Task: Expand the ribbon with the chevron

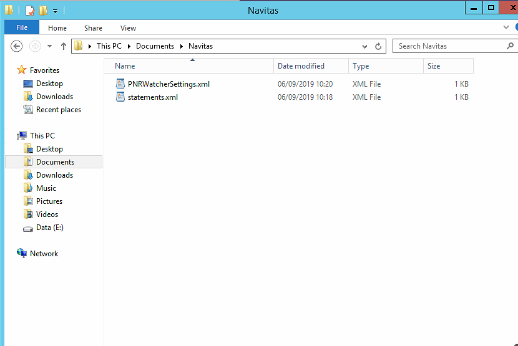Action: (506, 27)
